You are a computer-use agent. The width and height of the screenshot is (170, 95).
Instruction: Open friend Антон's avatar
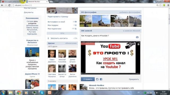tap(73, 68)
